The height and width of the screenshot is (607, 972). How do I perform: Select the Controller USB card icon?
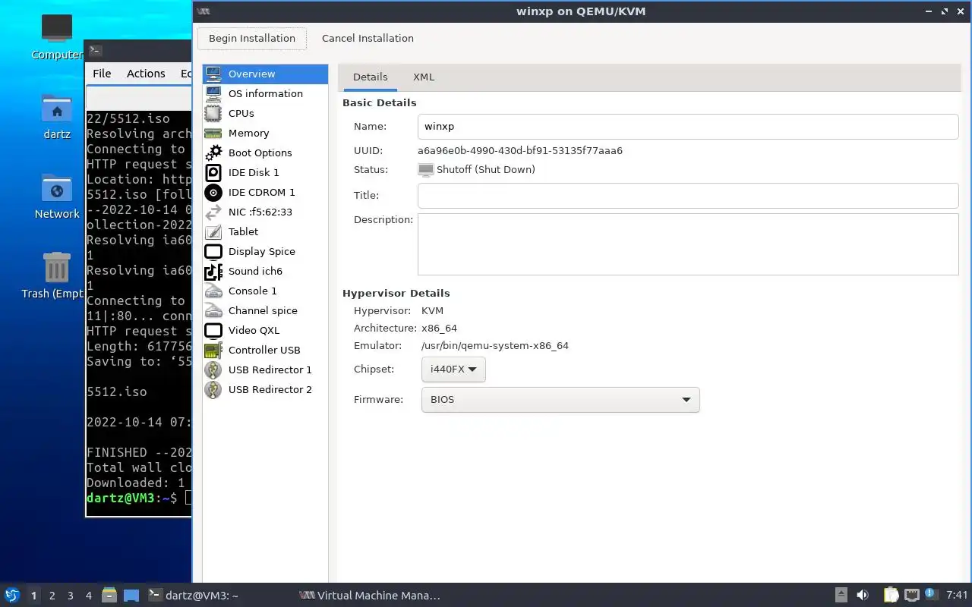[x=213, y=350]
